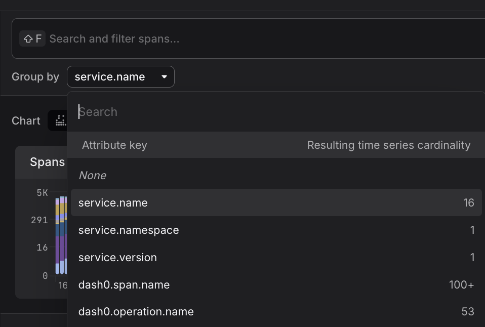Click the dotted chart type icon next to Chart
Viewport: 485px width, 327px height.
click(x=60, y=120)
